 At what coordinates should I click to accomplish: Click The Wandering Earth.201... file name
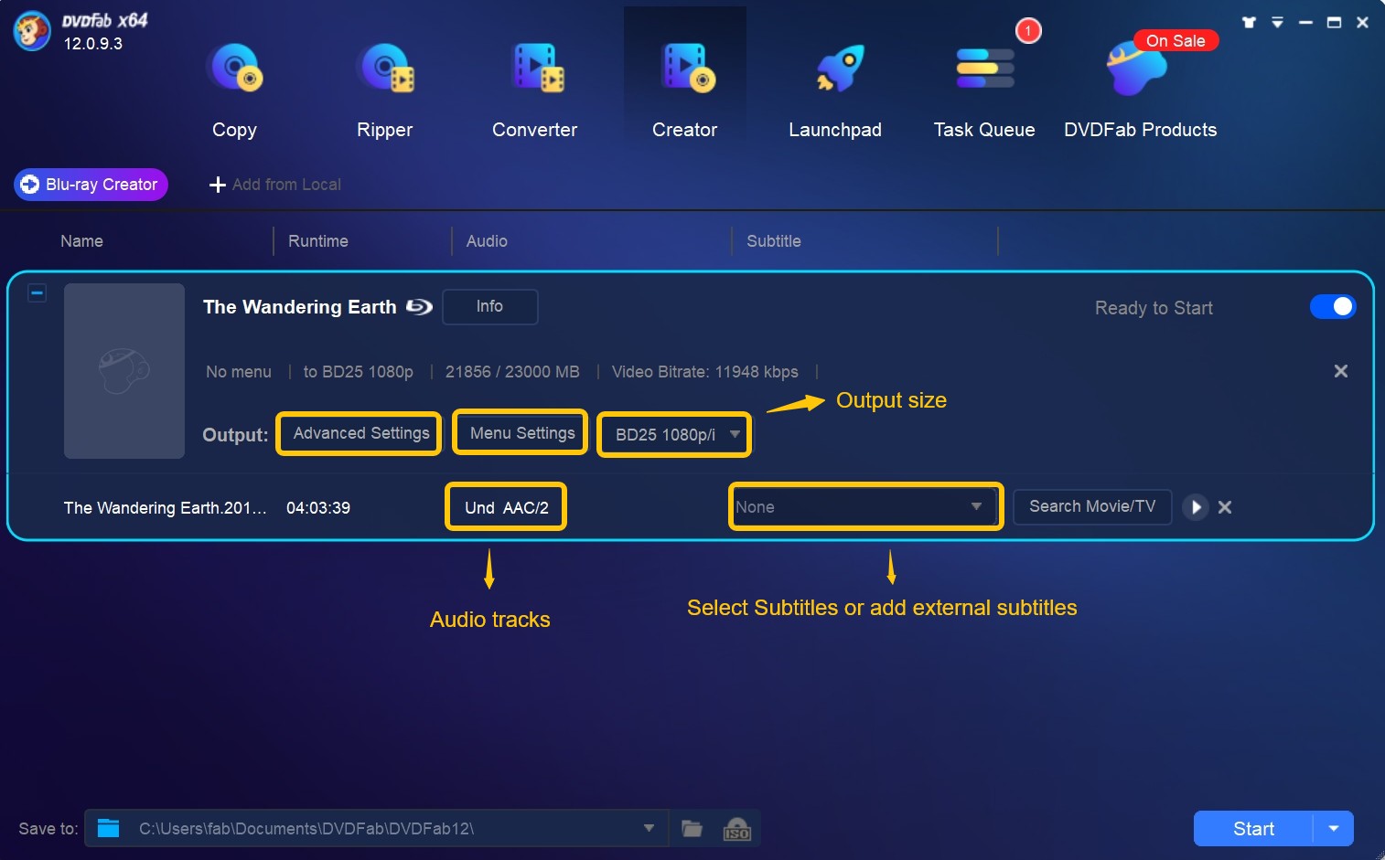tap(165, 508)
